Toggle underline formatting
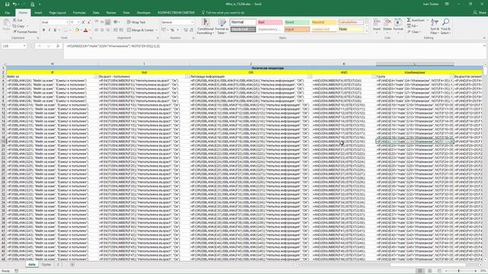Image resolution: width=488 pixels, height=274 pixels. (x=55, y=30)
